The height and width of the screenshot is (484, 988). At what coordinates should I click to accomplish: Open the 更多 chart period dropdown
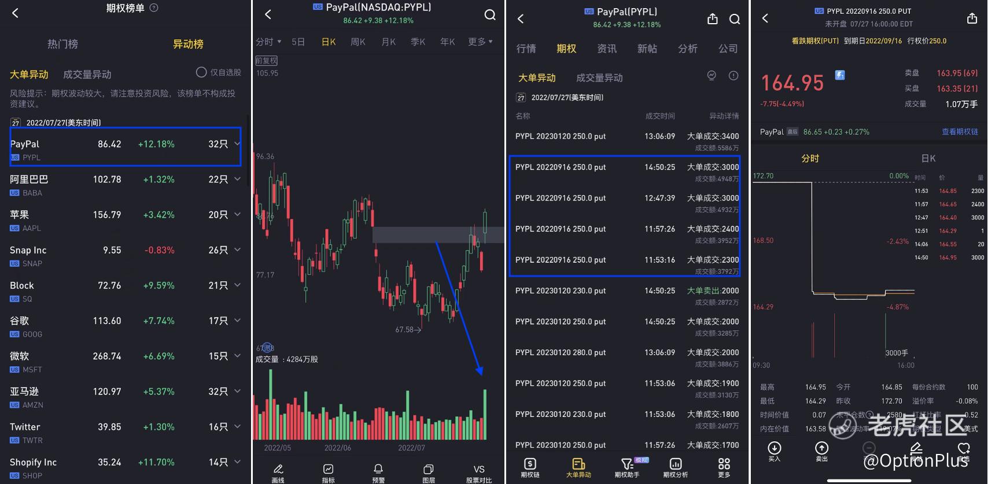tap(480, 42)
